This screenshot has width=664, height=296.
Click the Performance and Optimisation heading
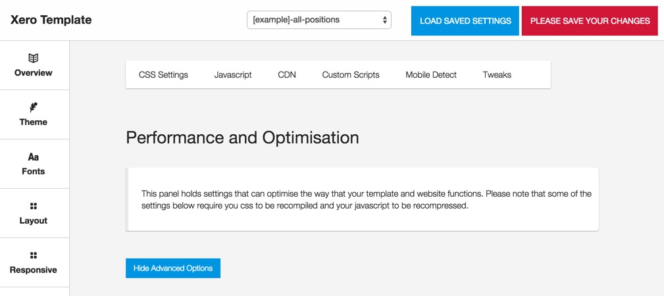pyautogui.click(x=242, y=137)
